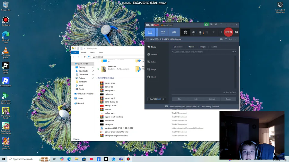Click the Edit button in Bandicam
289x162 pixels.
point(196,99)
